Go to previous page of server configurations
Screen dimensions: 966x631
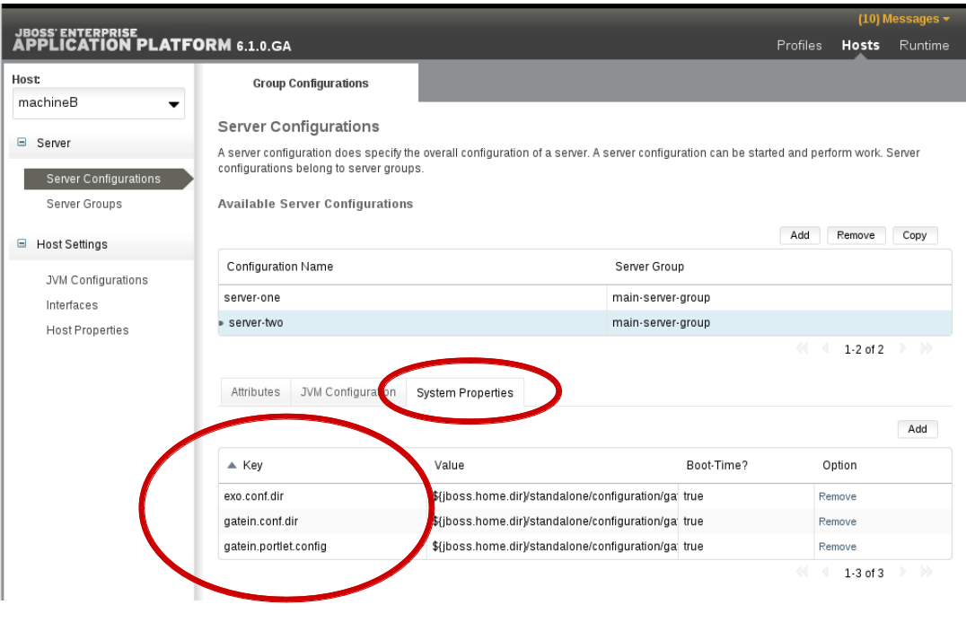[x=826, y=349]
